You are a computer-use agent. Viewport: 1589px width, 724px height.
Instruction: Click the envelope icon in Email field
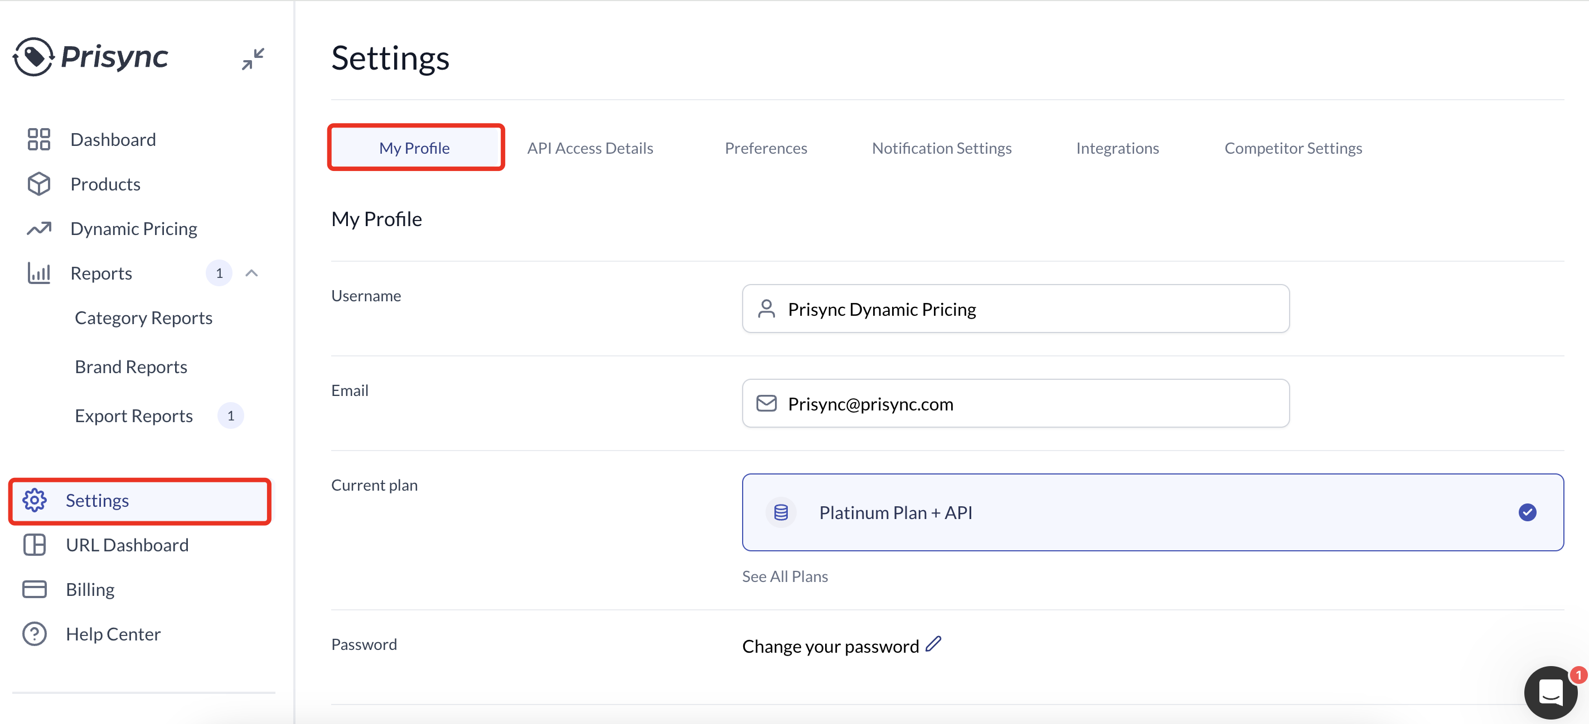coord(766,404)
